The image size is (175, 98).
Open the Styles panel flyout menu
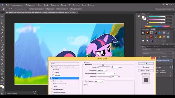point(173,29)
